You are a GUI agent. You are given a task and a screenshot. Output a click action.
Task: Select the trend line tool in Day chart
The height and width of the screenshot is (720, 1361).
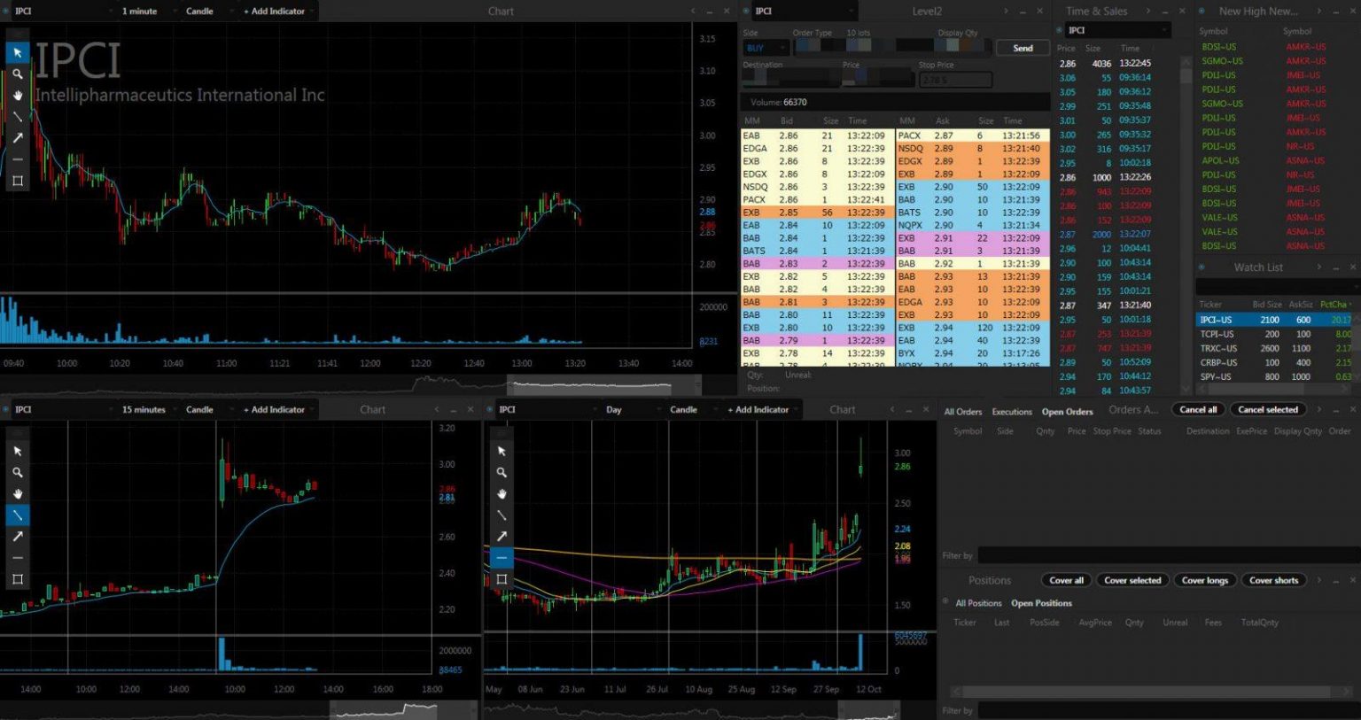(502, 515)
